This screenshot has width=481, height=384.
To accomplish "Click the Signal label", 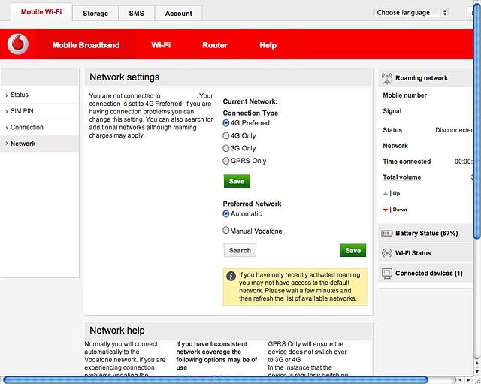I will [392, 111].
